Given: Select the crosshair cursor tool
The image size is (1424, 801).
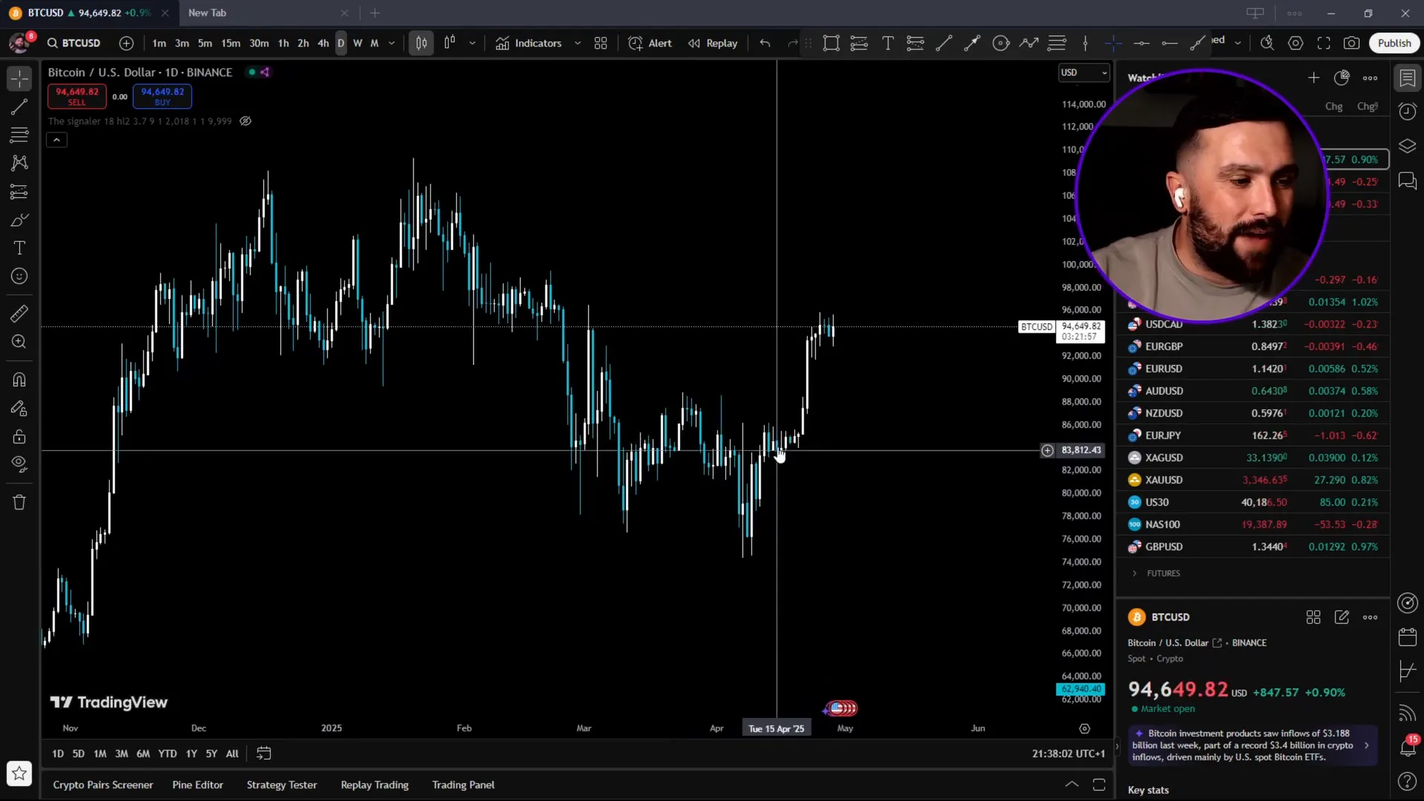Looking at the screenshot, I should pos(19,79).
